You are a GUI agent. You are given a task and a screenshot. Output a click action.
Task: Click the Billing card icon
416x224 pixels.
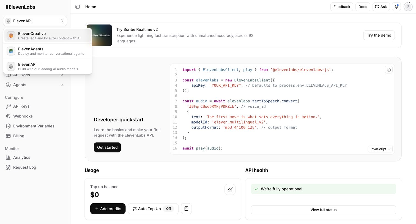[x=8, y=136]
